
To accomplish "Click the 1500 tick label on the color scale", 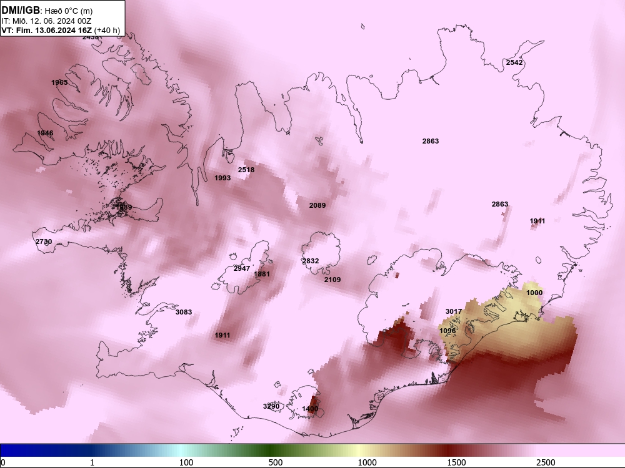I will pyautogui.click(x=456, y=462).
